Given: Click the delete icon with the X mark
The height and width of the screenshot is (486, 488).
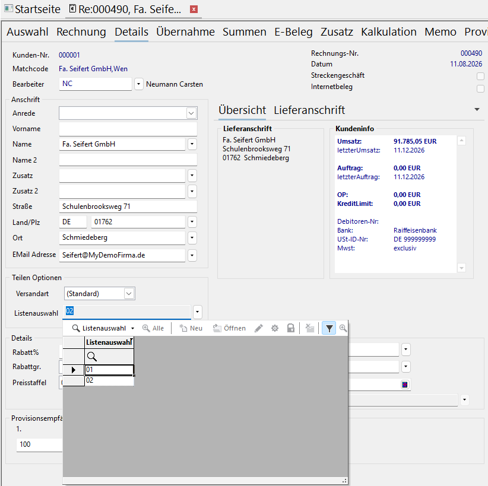Looking at the screenshot, I should (310, 328).
